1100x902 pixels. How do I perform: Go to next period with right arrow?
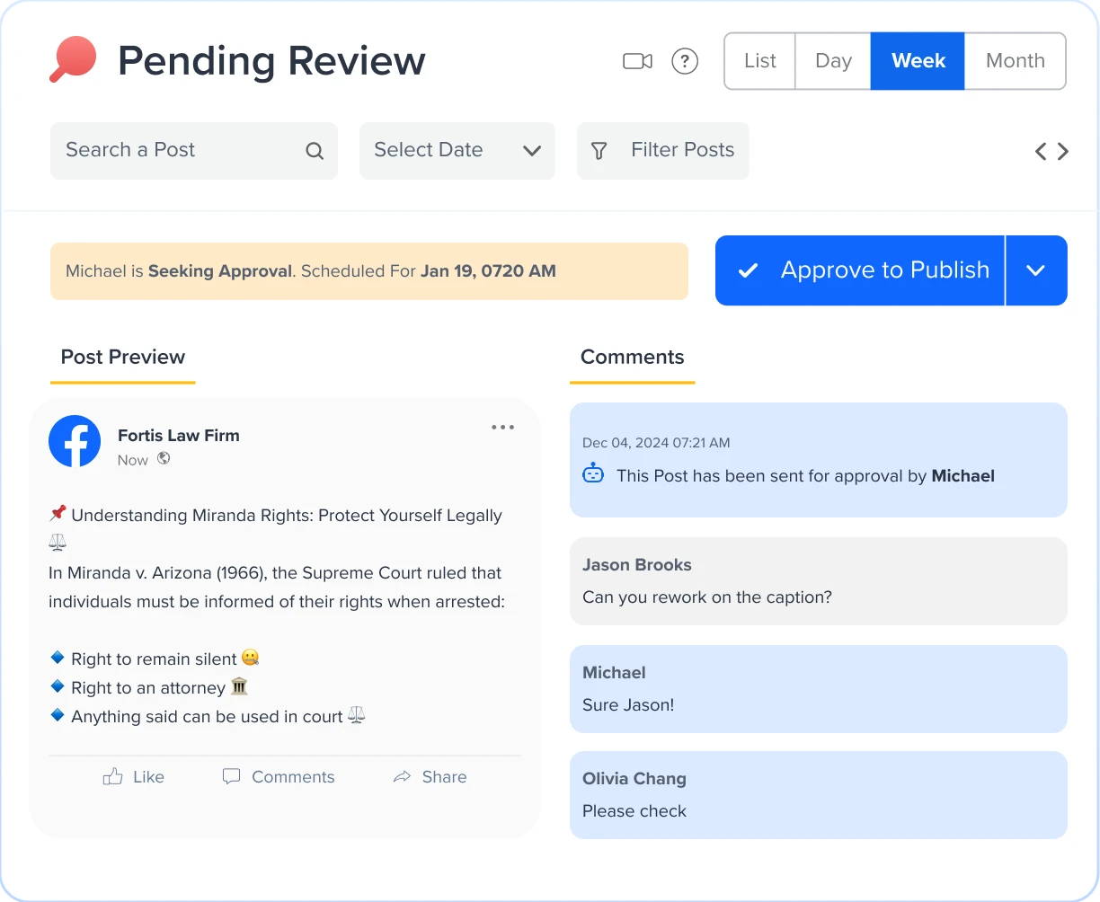point(1063,151)
